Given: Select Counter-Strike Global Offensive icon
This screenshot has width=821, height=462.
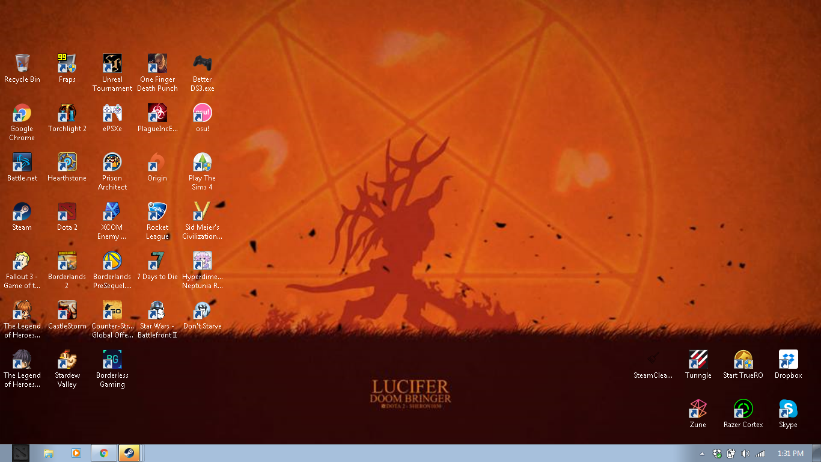Looking at the screenshot, I should pyautogui.click(x=112, y=310).
